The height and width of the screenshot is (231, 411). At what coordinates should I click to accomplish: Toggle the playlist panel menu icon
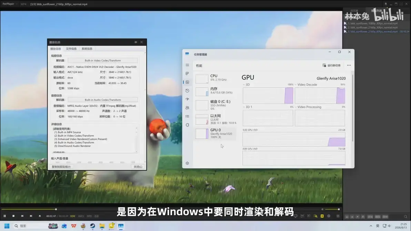click(x=338, y=216)
